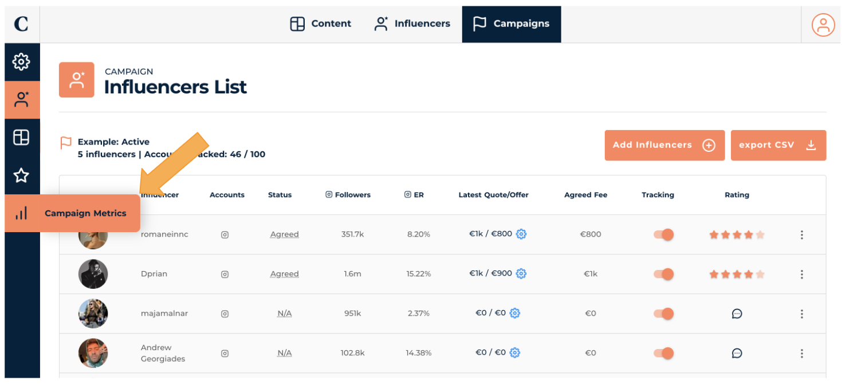Expand more options for majamalnar row
This screenshot has width=842, height=384.
point(801,314)
